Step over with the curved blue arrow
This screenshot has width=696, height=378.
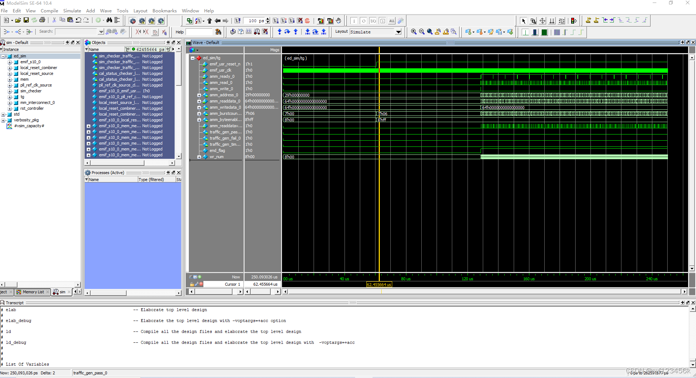coord(287,32)
